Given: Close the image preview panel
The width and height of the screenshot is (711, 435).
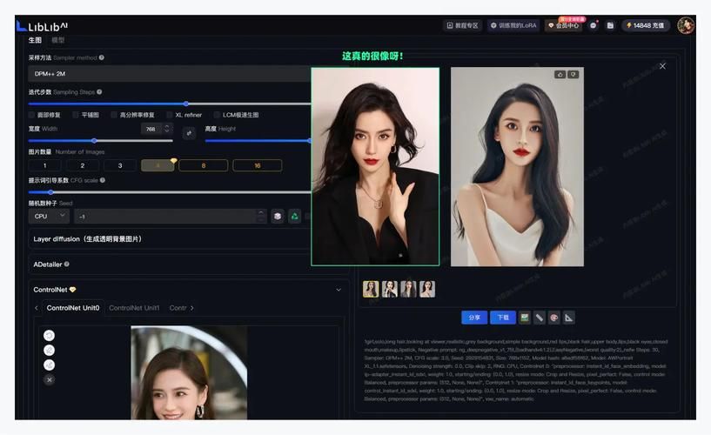Looking at the screenshot, I should point(662,66).
